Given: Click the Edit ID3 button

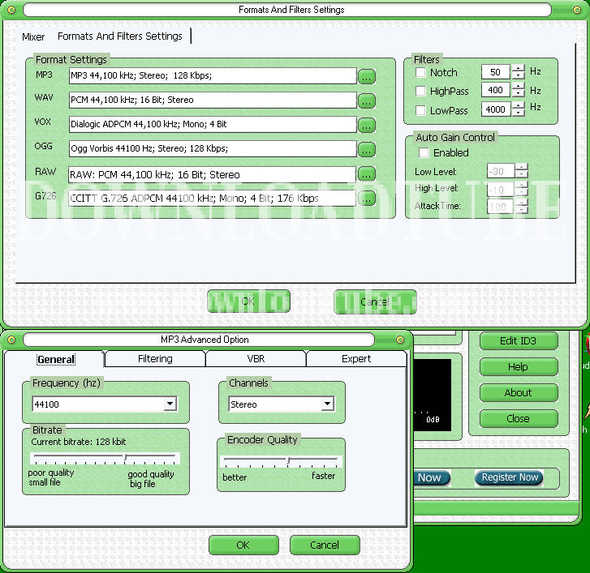Looking at the screenshot, I should (x=518, y=340).
